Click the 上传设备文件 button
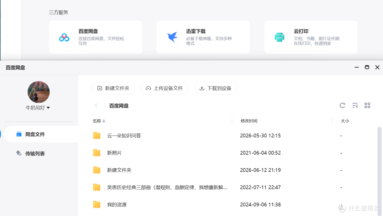 165,88
